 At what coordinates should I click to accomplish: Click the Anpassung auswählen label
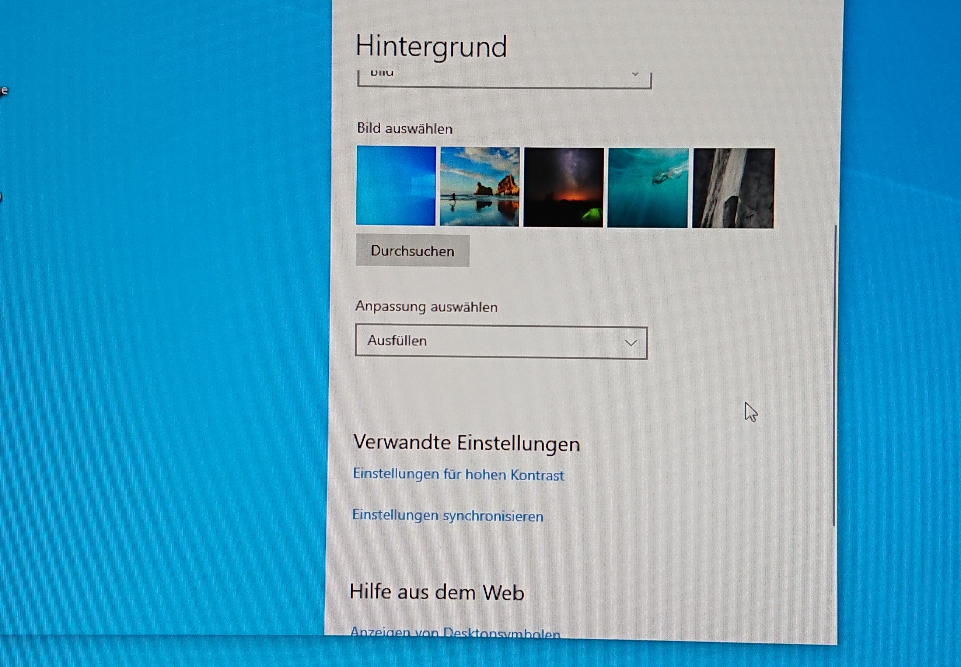426,307
